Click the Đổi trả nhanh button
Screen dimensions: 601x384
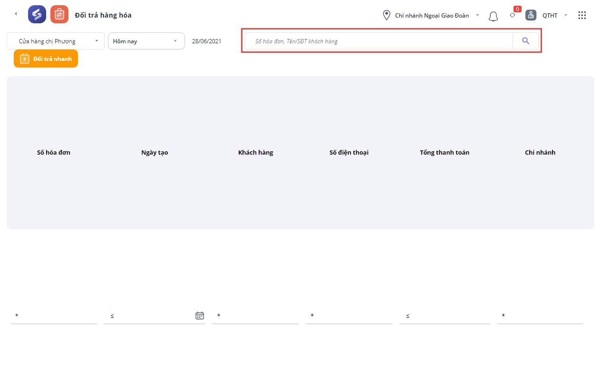[x=46, y=59]
